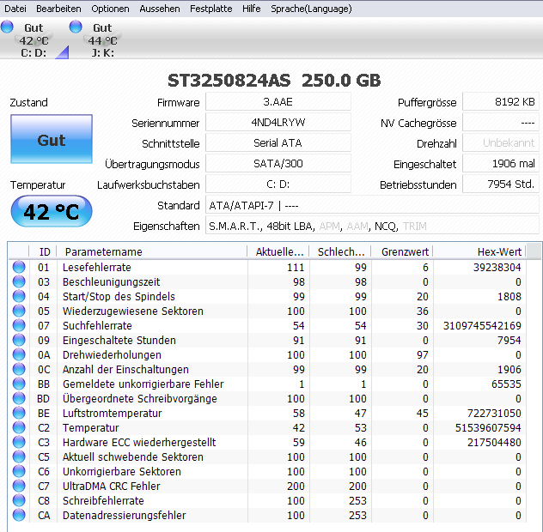Click the status orb for Datenadressierungsfehler
Screen dimensions: 543x532
coord(19,515)
